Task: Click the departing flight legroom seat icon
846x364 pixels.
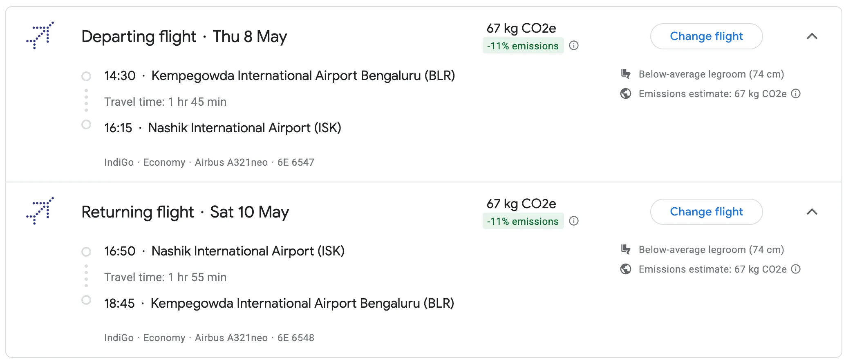Action: 626,74
